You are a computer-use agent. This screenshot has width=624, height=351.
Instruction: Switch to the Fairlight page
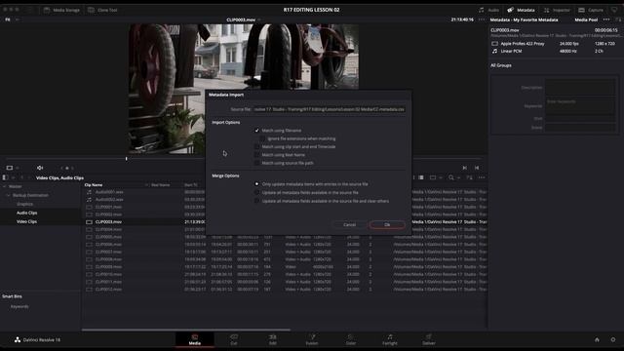point(390,339)
